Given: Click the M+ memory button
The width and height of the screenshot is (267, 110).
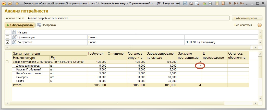Looking at the screenshot, I should [236, 4].
